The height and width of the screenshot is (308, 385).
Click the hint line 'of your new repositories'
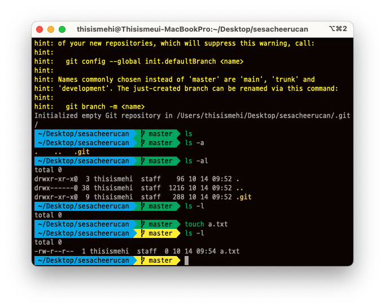(174, 44)
